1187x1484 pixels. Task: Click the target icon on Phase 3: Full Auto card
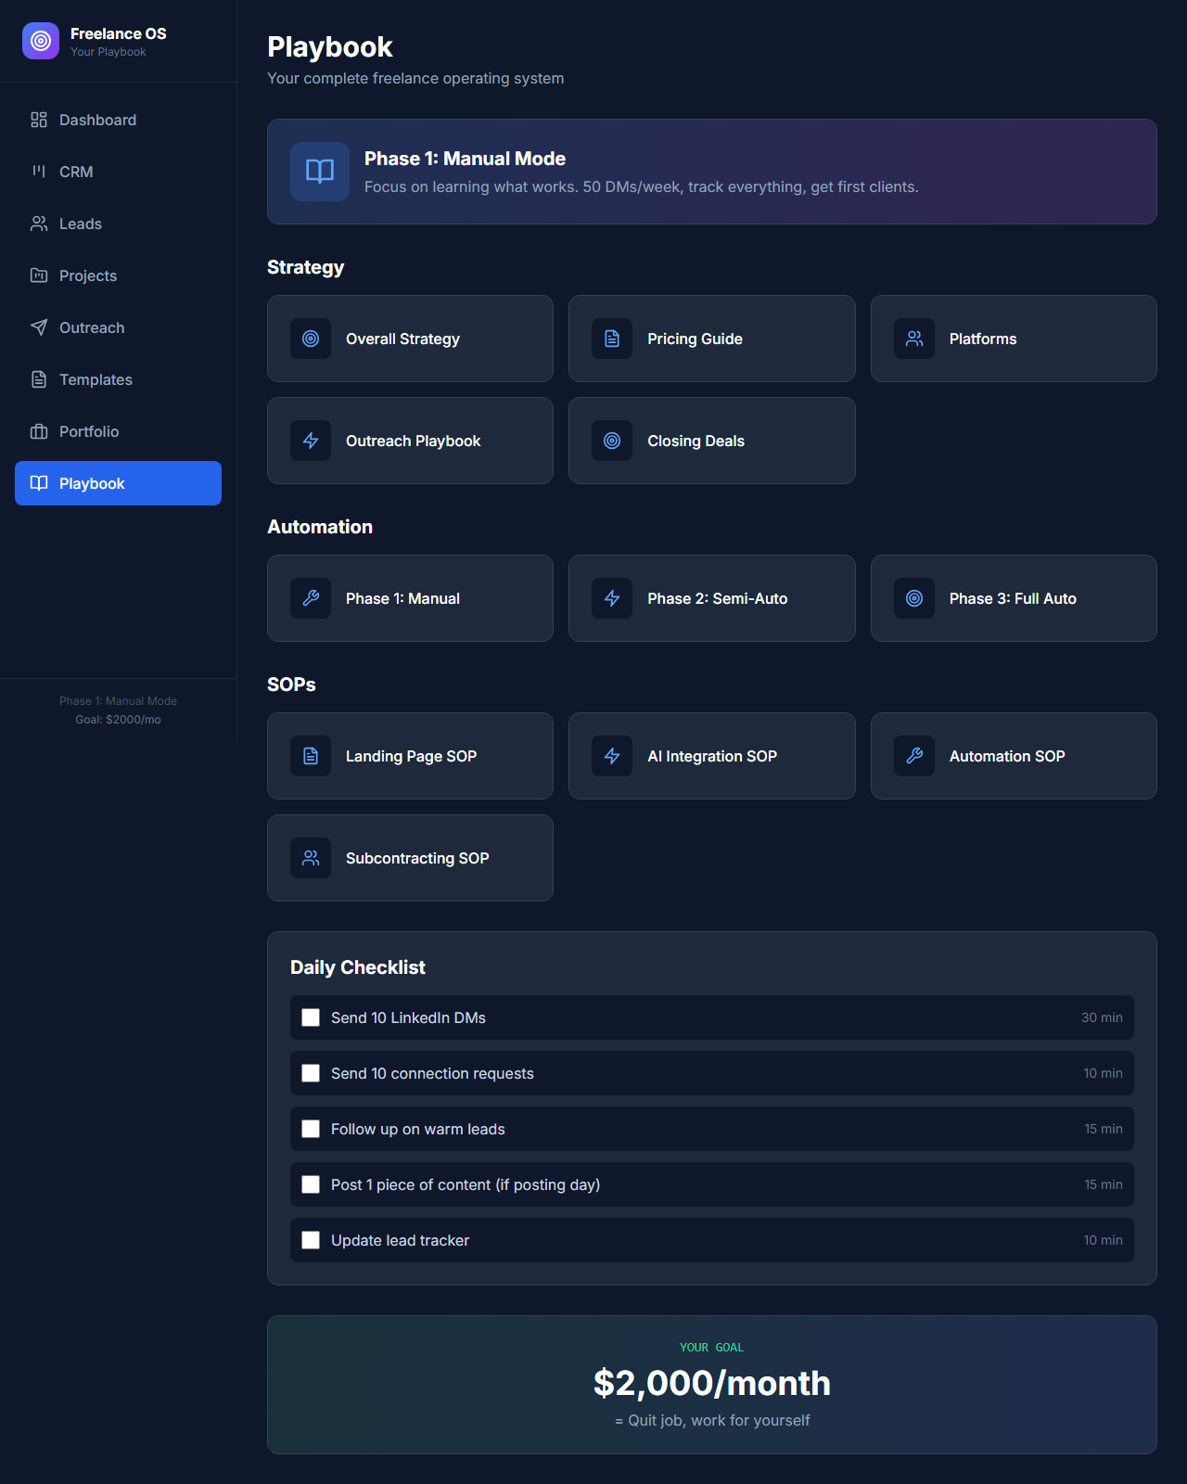(914, 598)
